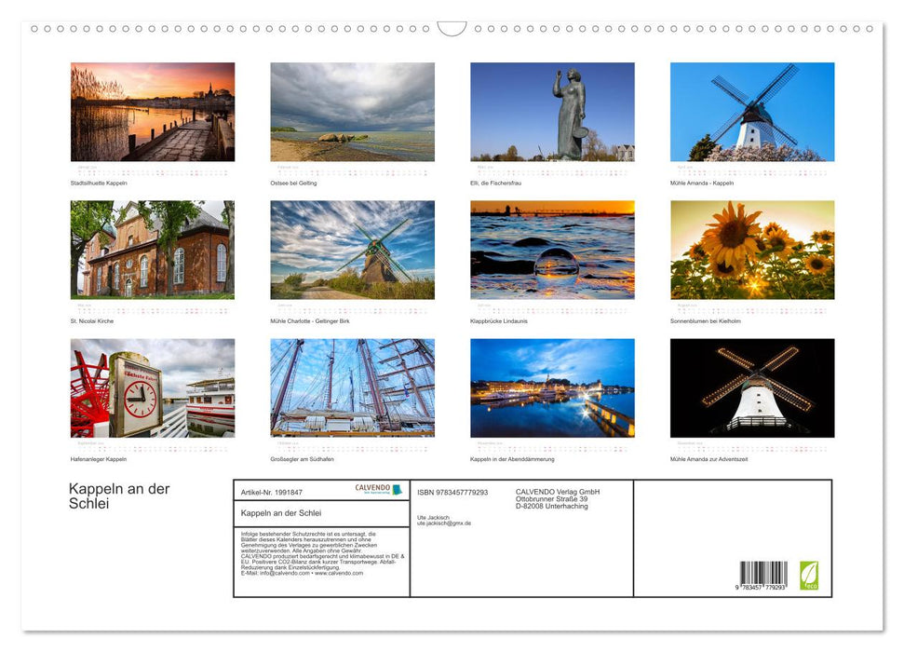The width and height of the screenshot is (904, 652).
Task: Open the Elli, die Fischersfrau statue image
Action: point(552,111)
